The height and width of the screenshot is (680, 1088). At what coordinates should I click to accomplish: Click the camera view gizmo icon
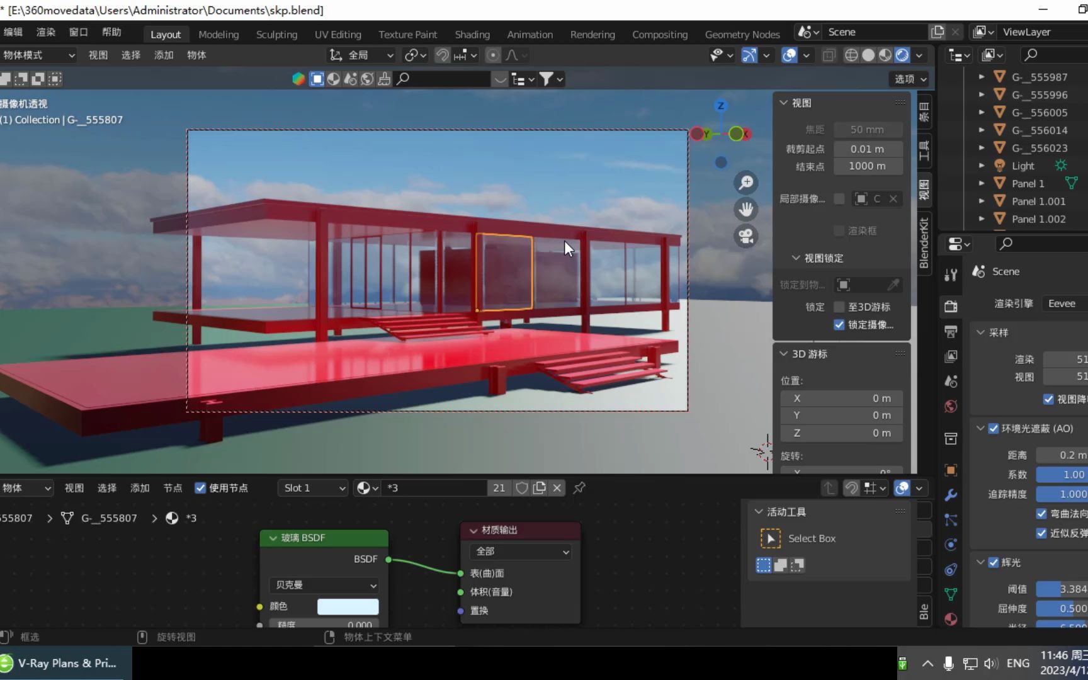point(746,236)
